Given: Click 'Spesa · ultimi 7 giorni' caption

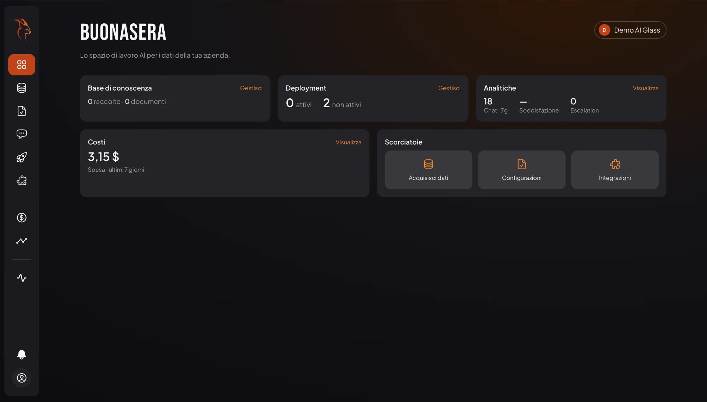Looking at the screenshot, I should 116,170.
